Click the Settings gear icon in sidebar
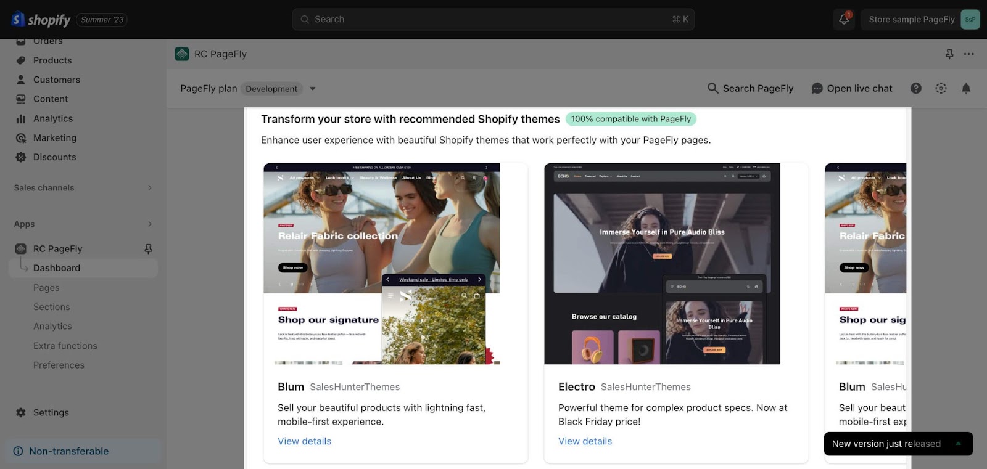Screen dimensions: 987x469 [21, 413]
